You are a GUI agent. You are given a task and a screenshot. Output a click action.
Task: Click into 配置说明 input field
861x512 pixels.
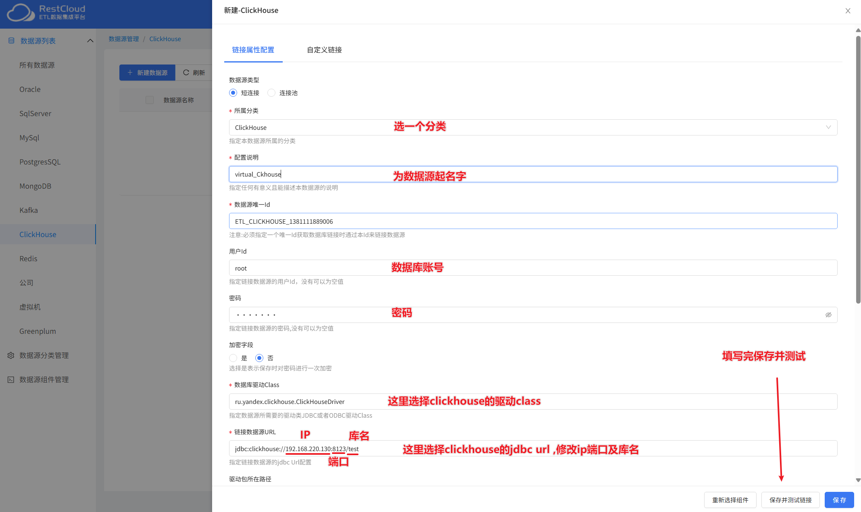point(533,174)
